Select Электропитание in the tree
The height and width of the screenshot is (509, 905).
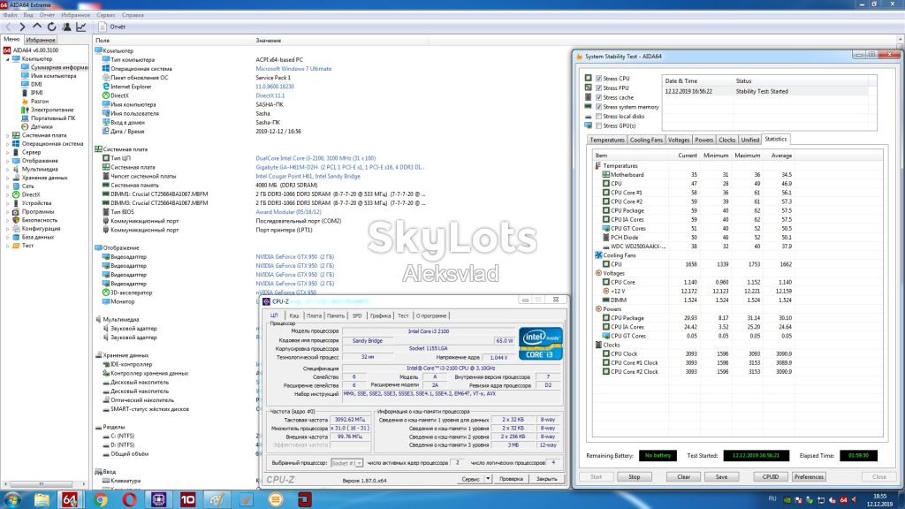(52, 110)
